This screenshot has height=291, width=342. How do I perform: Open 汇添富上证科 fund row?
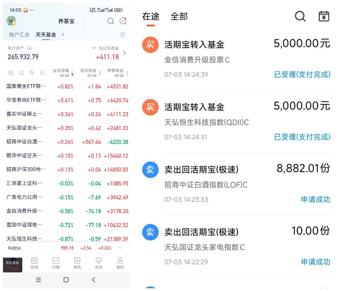pos(67,183)
